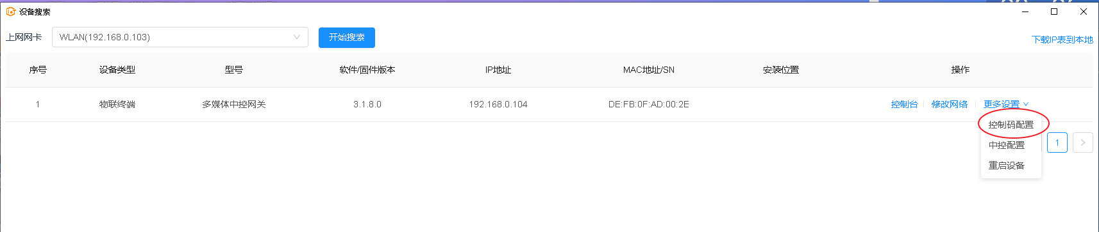The width and height of the screenshot is (1099, 232).
Task: Choose 控制码配置 from the menu
Action: pyautogui.click(x=1011, y=125)
